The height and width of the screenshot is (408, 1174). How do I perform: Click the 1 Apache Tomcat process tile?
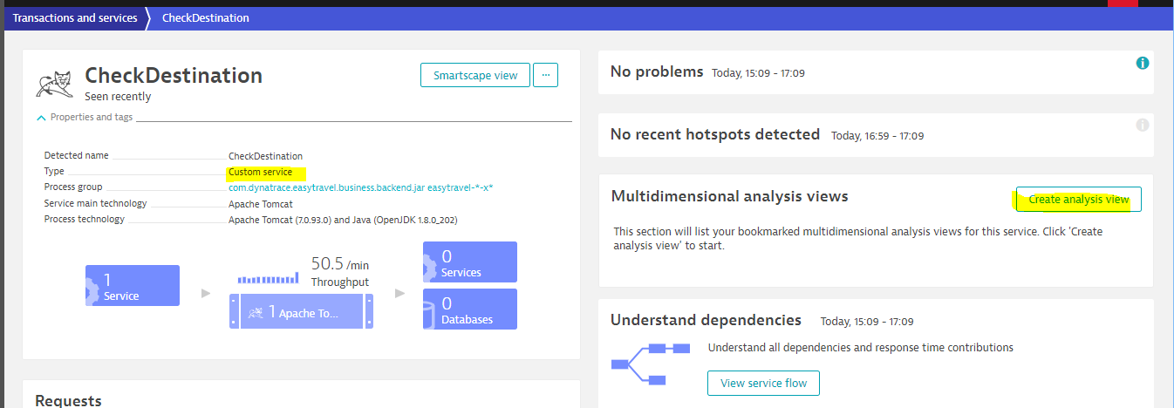tap(302, 311)
